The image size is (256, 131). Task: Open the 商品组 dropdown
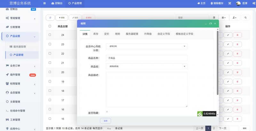coord(147,66)
